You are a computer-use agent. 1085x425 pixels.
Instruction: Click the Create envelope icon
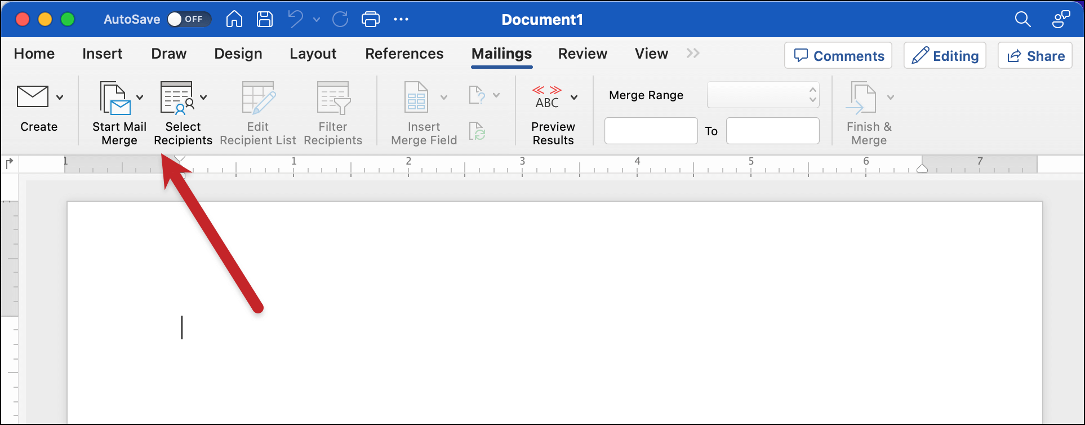click(33, 97)
